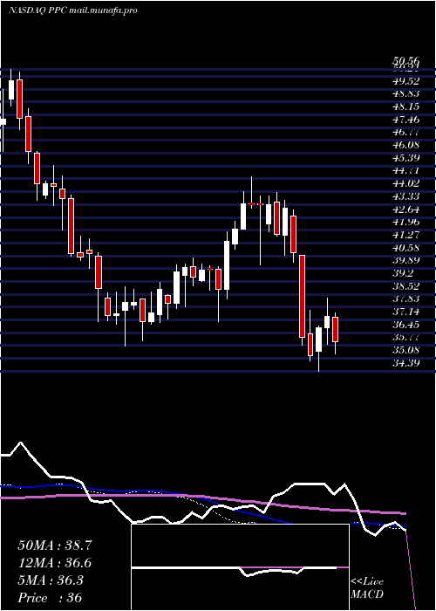Select the 47.46 price label
Screen dimensions: 436x611
(x=406, y=120)
